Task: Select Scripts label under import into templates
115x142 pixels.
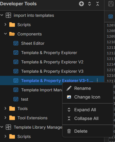Action: pyautogui.click(x=24, y=25)
